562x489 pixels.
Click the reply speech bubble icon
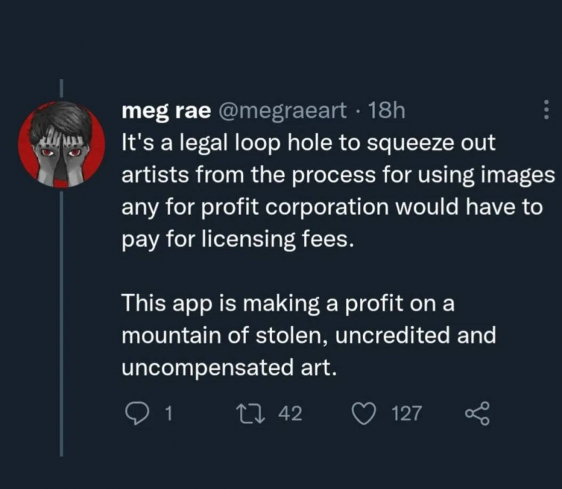click(x=135, y=412)
